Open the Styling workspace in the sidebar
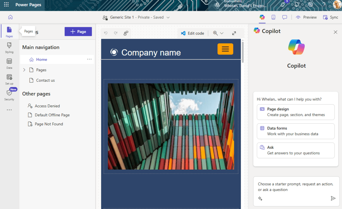 (x=9, y=48)
